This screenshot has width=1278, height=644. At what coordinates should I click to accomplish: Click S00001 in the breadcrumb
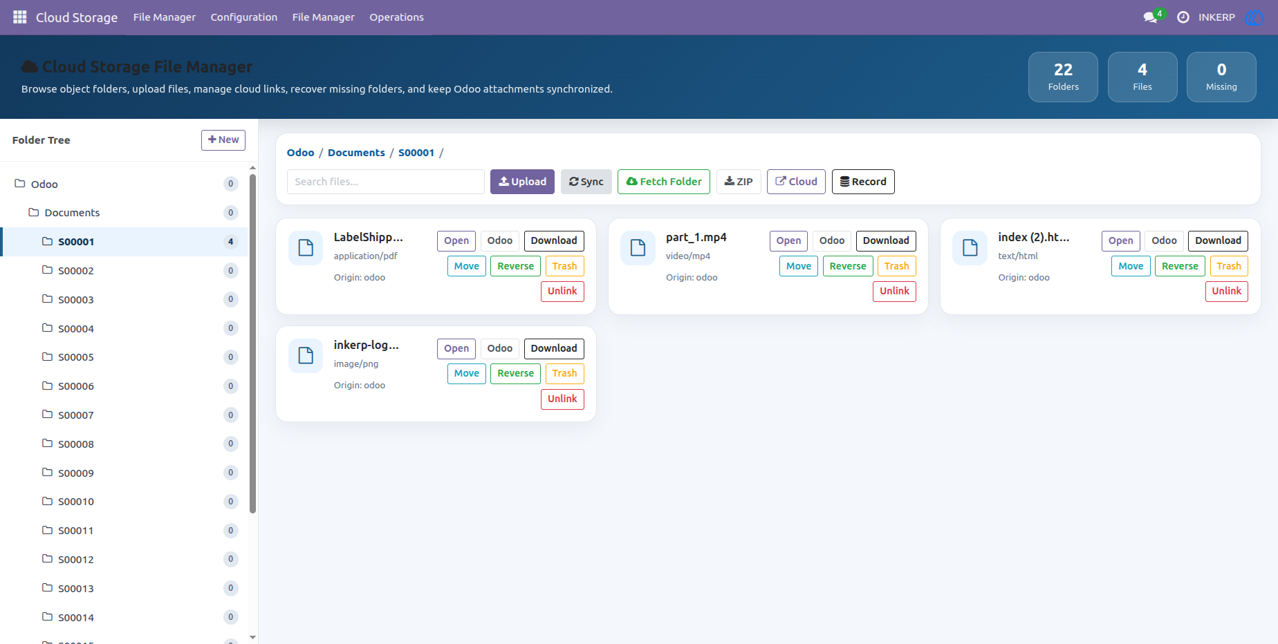coord(416,153)
